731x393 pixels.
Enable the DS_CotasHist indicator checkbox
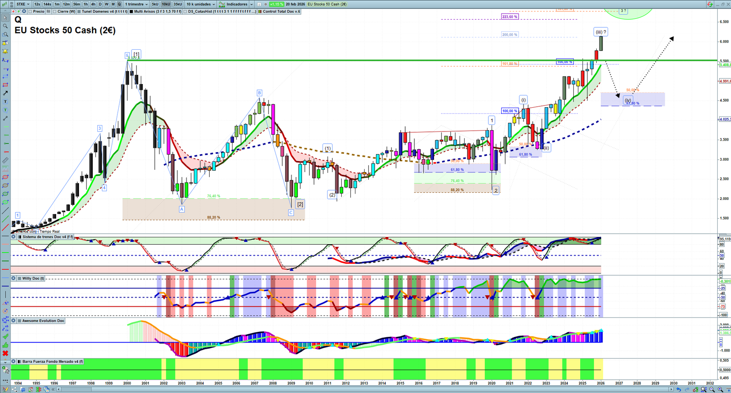[185, 11]
